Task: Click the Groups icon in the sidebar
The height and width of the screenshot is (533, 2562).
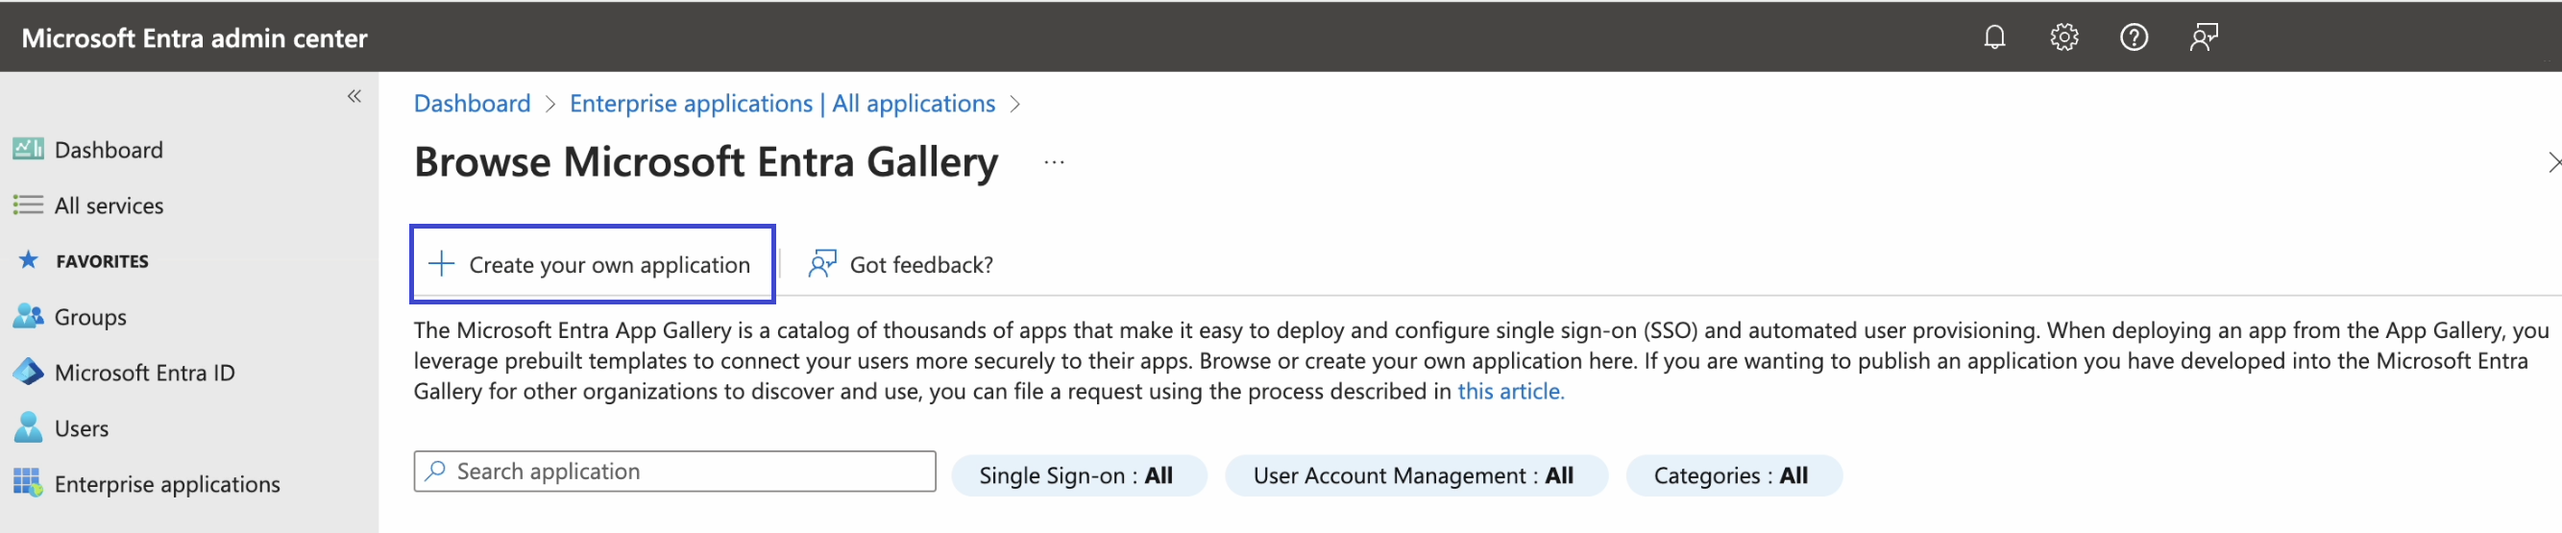Action: (x=28, y=316)
